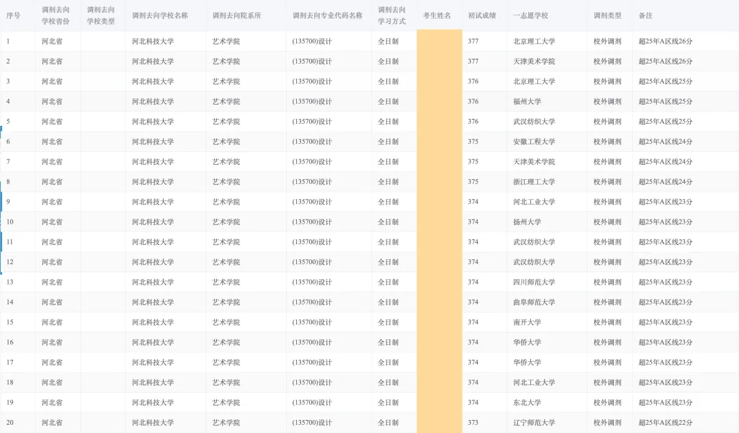Click the 一志愿学校 column header
Viewport: 739px width, 433px height.
531,16
